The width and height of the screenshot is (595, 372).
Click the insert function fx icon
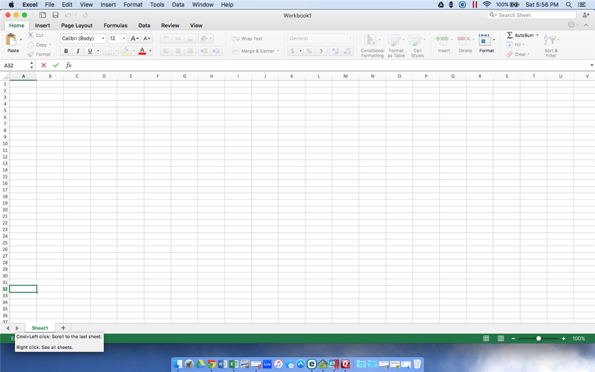point(69,65)
